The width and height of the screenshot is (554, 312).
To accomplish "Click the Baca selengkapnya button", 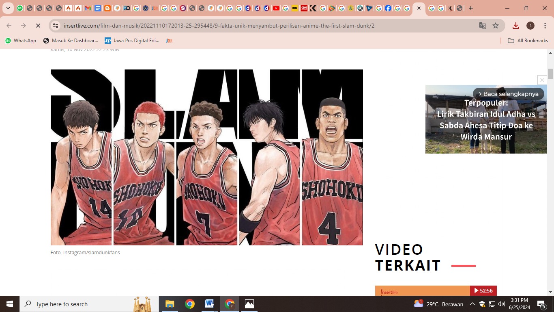I will pyautogui.click(x=509, y=94).
